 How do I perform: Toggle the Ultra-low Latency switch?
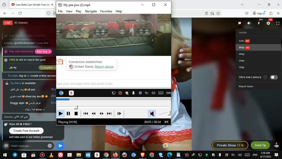coord(274,77)
